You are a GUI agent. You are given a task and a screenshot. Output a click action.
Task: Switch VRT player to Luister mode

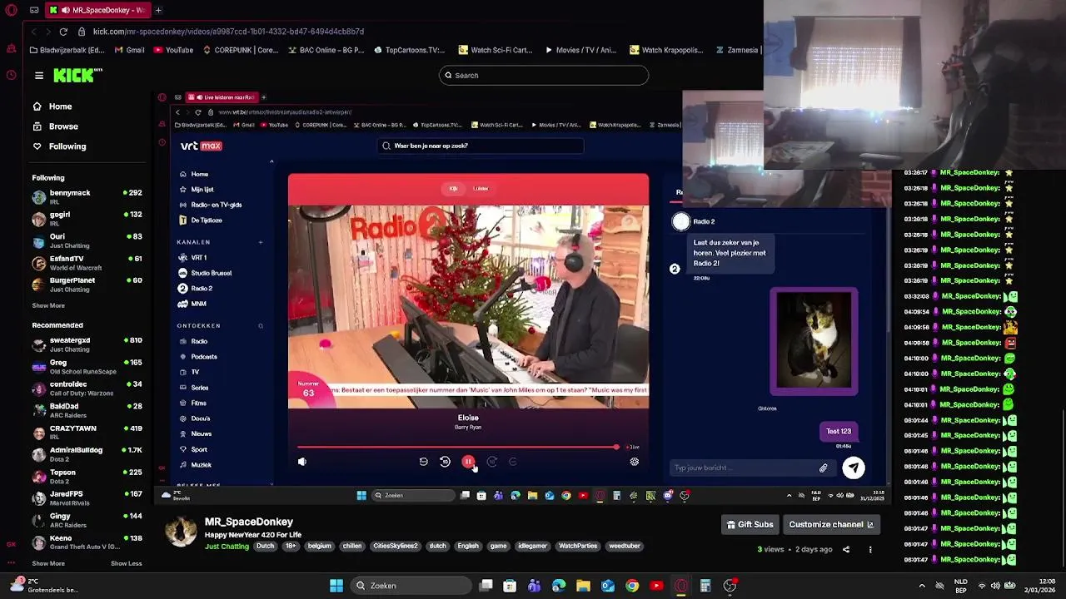click(x=481, y=189)
